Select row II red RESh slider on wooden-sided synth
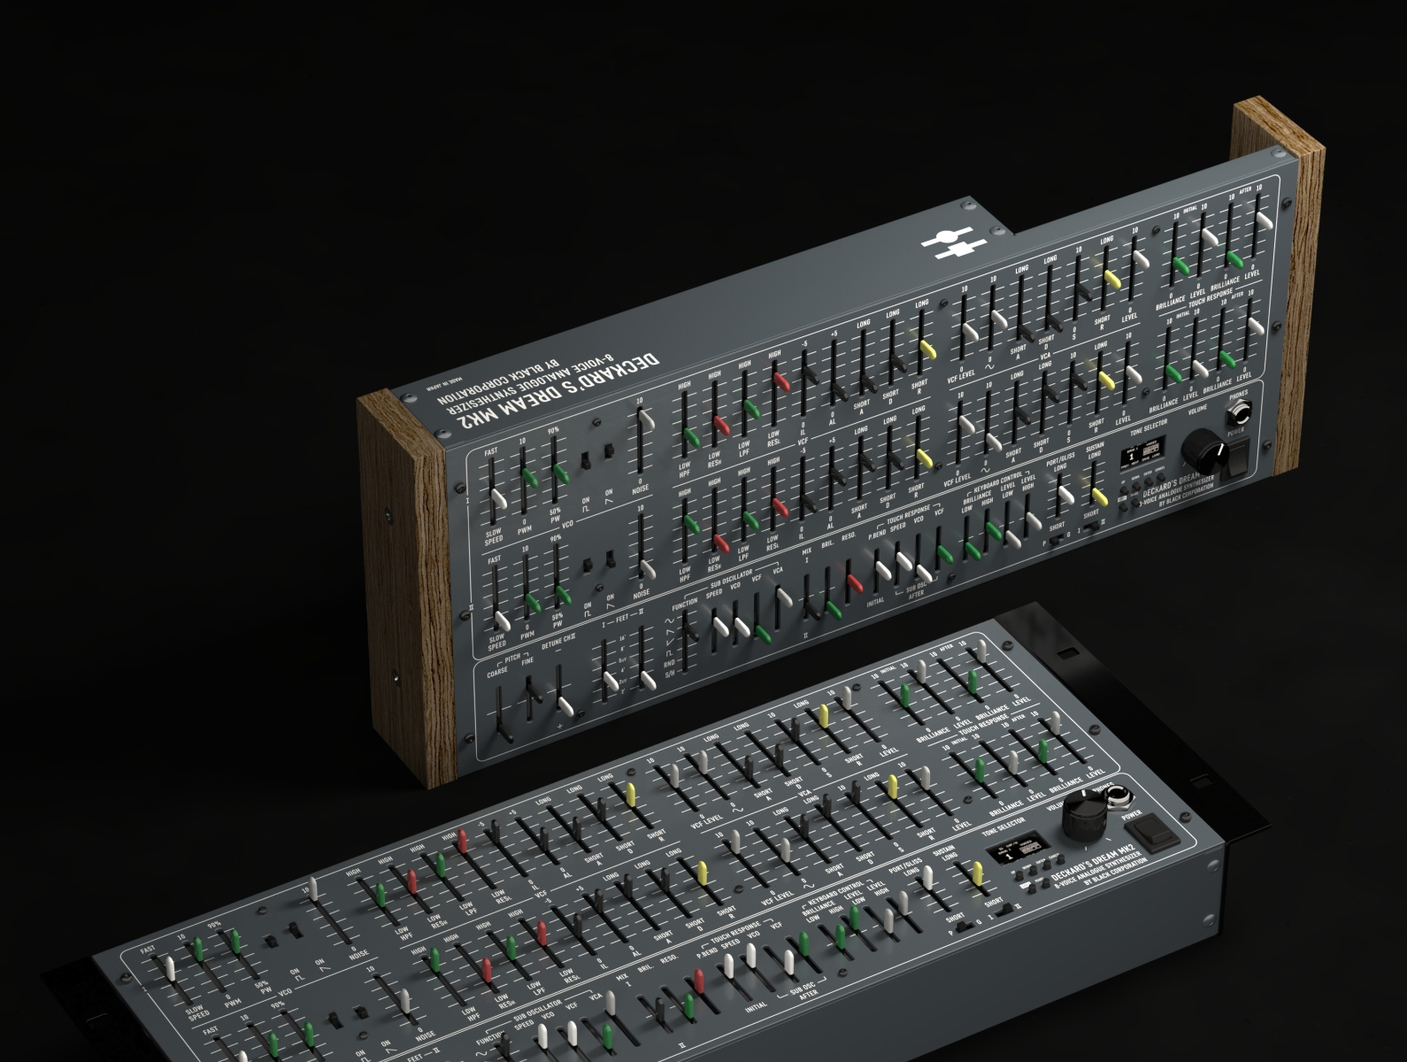This screenshot has width=1407, height=1062. 722,543
